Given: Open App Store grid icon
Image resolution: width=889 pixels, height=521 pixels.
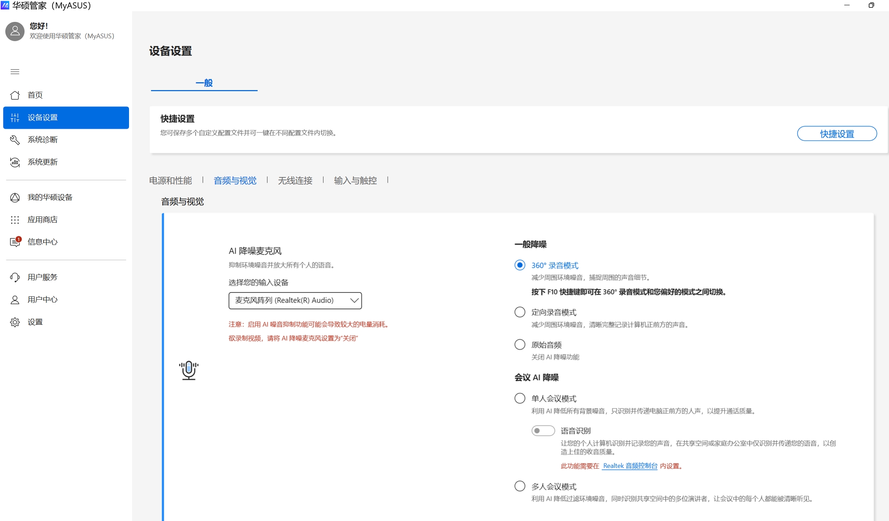Looking at the screenshot, I should click(x=15, y=220).
